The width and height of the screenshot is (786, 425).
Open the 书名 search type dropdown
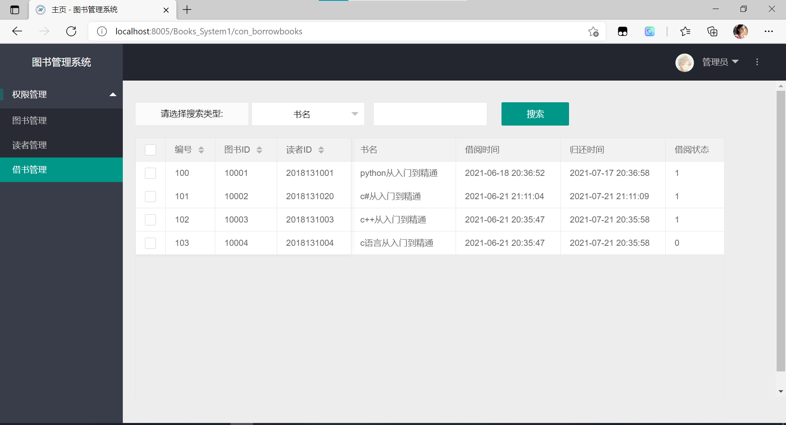coord(308,114)
